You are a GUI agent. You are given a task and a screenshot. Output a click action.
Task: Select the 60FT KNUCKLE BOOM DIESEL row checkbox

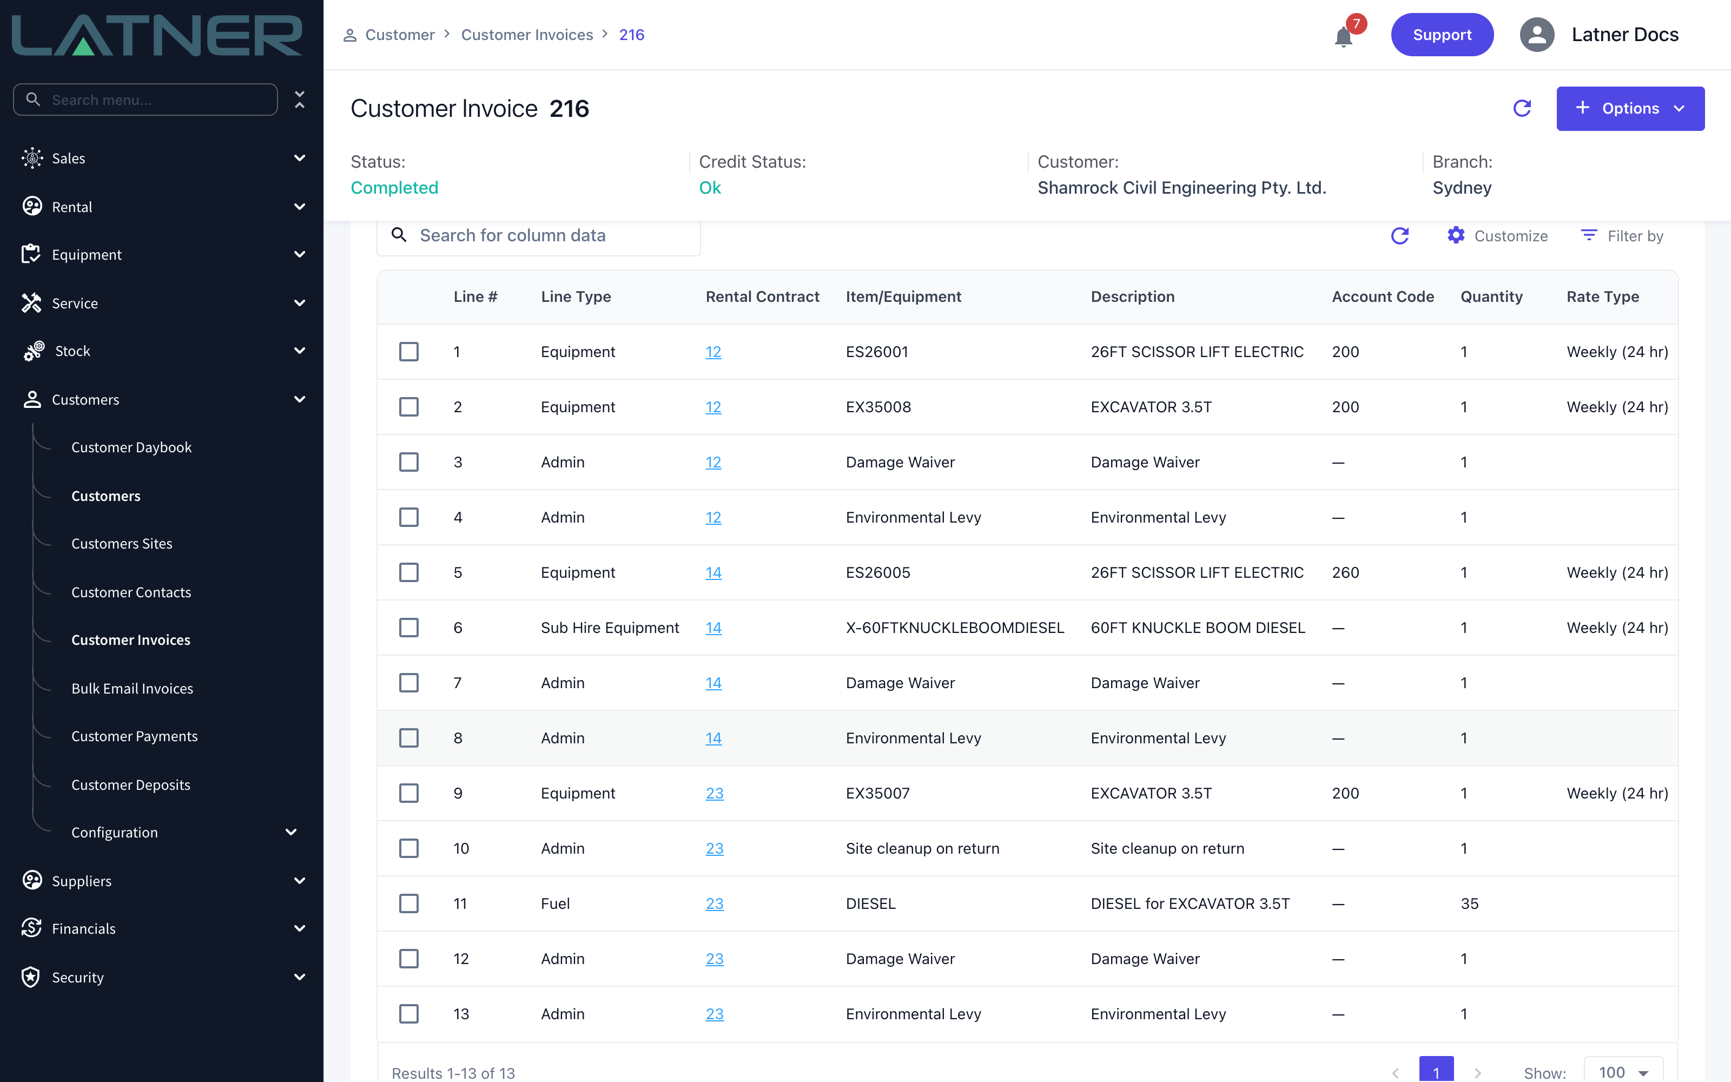click(x=408, y=627)
